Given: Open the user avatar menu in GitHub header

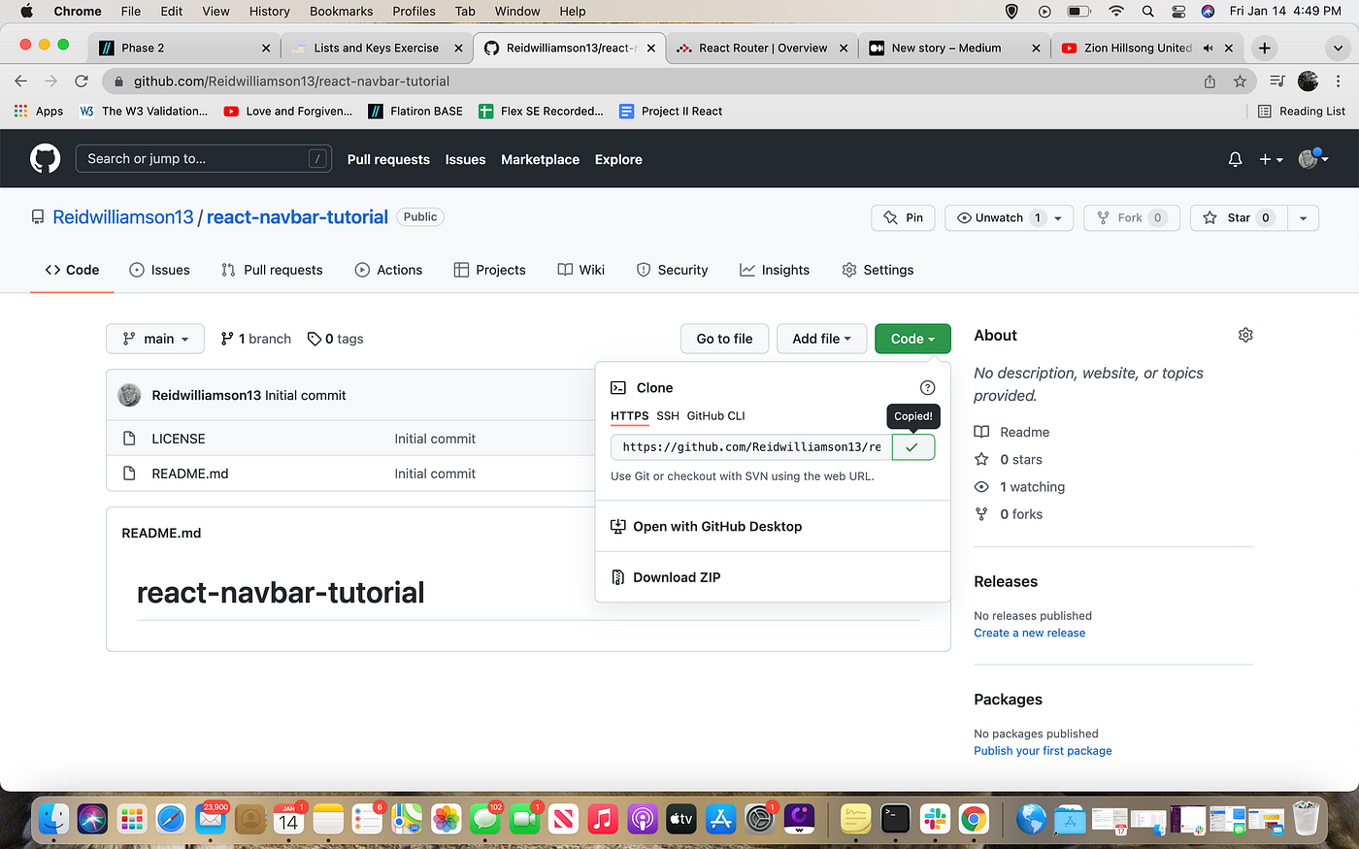Looking at the screenshot, I should 1313,158.
